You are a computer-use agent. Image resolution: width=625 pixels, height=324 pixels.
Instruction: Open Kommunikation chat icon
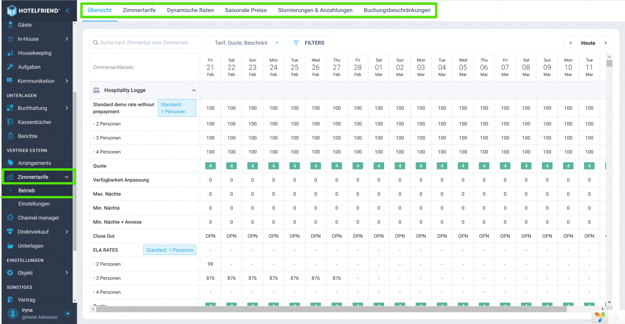[10, 81]
